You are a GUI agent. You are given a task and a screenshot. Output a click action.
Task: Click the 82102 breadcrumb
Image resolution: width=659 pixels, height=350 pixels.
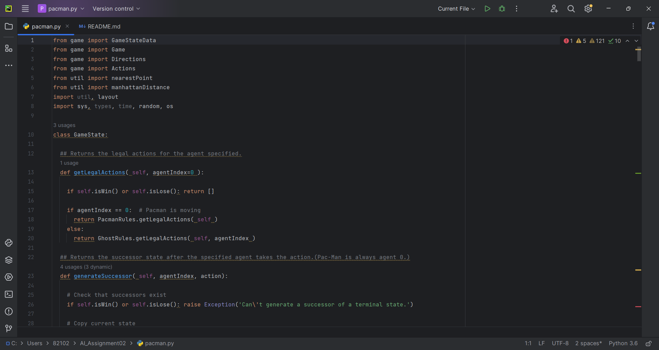click(61, 343)
